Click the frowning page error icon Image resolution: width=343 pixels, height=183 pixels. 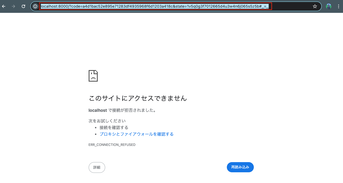(x=93, y=76)
